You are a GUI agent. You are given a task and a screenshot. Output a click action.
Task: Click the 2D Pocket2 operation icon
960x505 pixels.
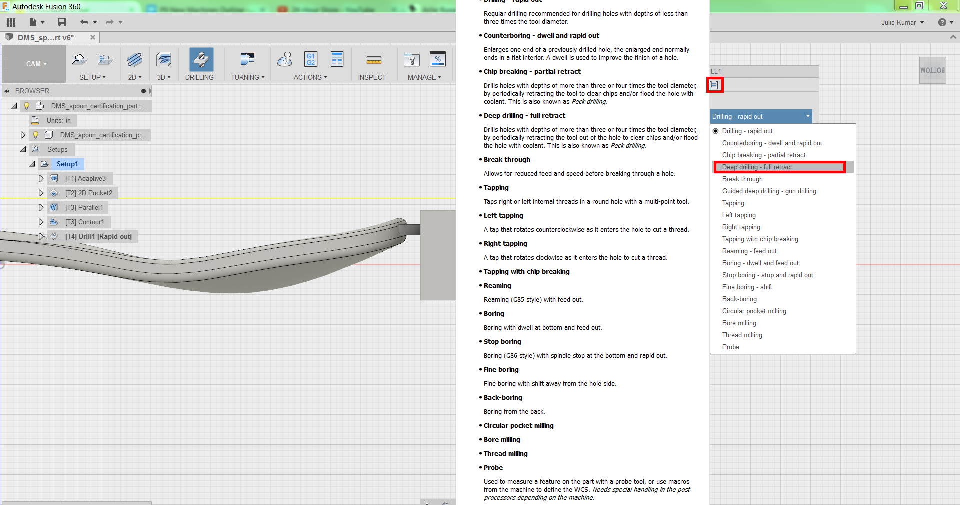click(54, 193)
